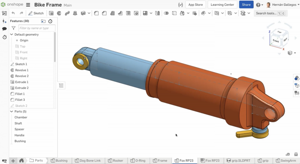Select the Split tool
Screen dimensions: 300x164
[x=174, y=13]
